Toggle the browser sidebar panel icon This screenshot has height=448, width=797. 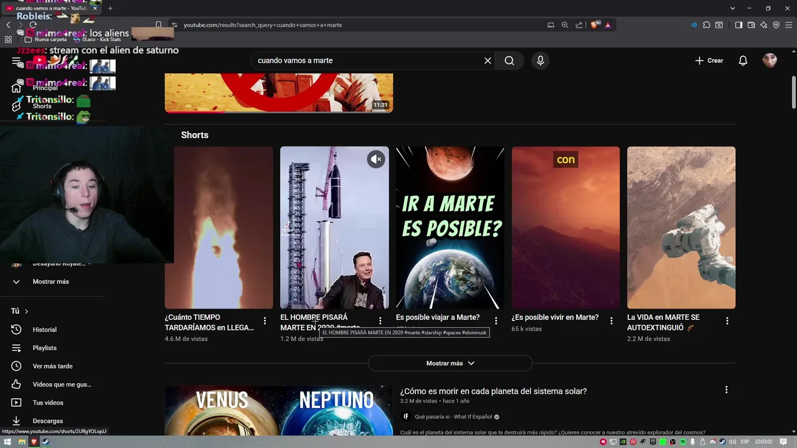click(x=738, y=25)
